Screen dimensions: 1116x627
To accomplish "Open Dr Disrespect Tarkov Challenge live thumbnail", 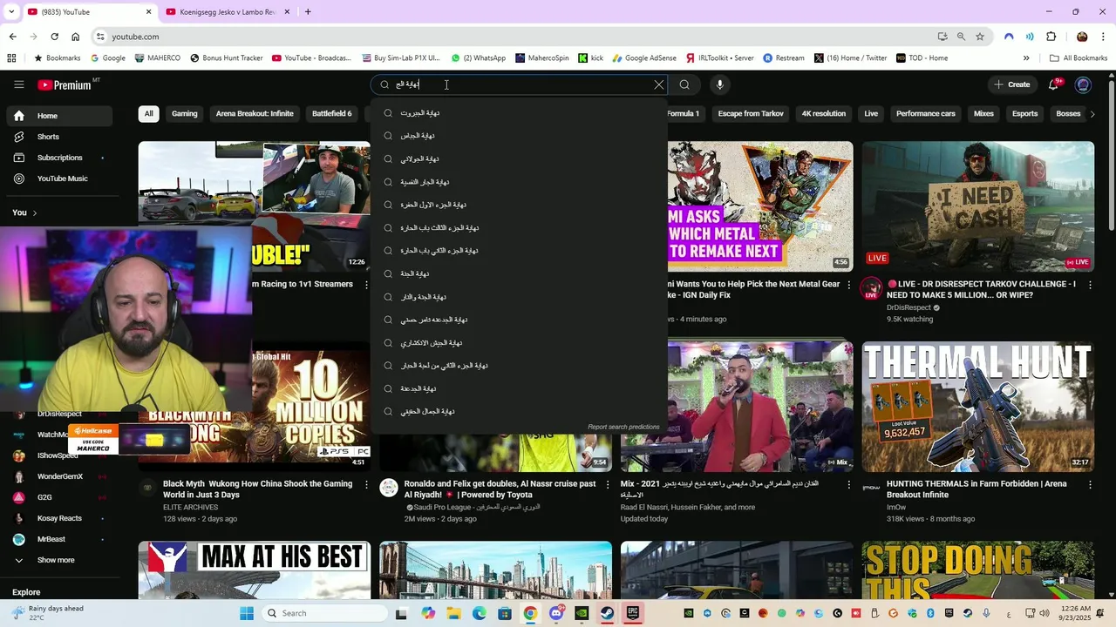I will tap(977, 206).
